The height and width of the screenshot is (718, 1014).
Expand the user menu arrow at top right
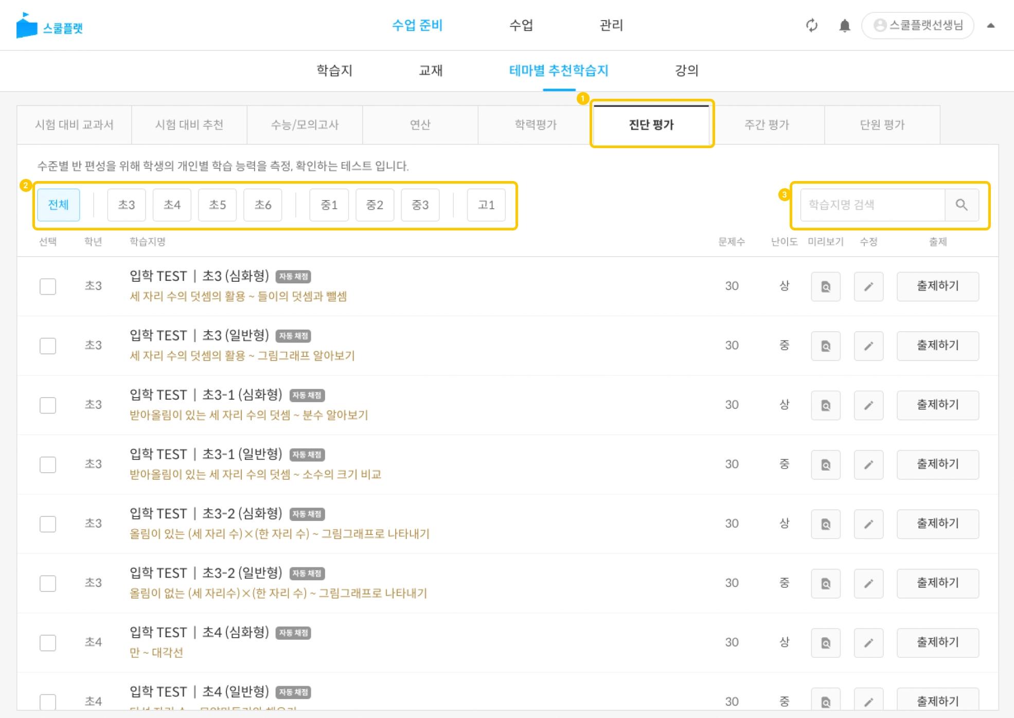pos(990,25)
